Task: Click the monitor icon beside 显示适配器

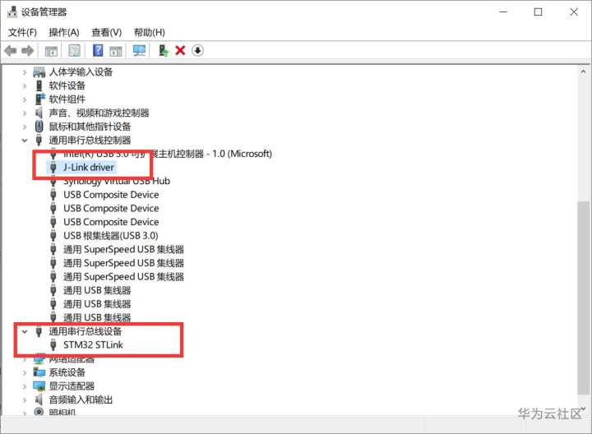Action: pyautogui.click(x=39, y=386)
